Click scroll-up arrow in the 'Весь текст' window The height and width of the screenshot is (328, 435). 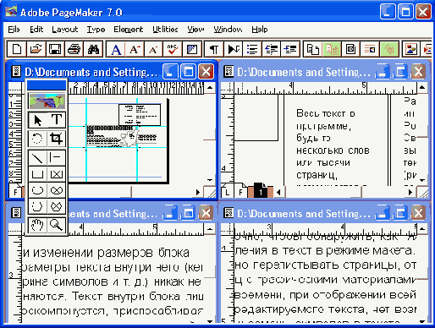tap(422, 88)
